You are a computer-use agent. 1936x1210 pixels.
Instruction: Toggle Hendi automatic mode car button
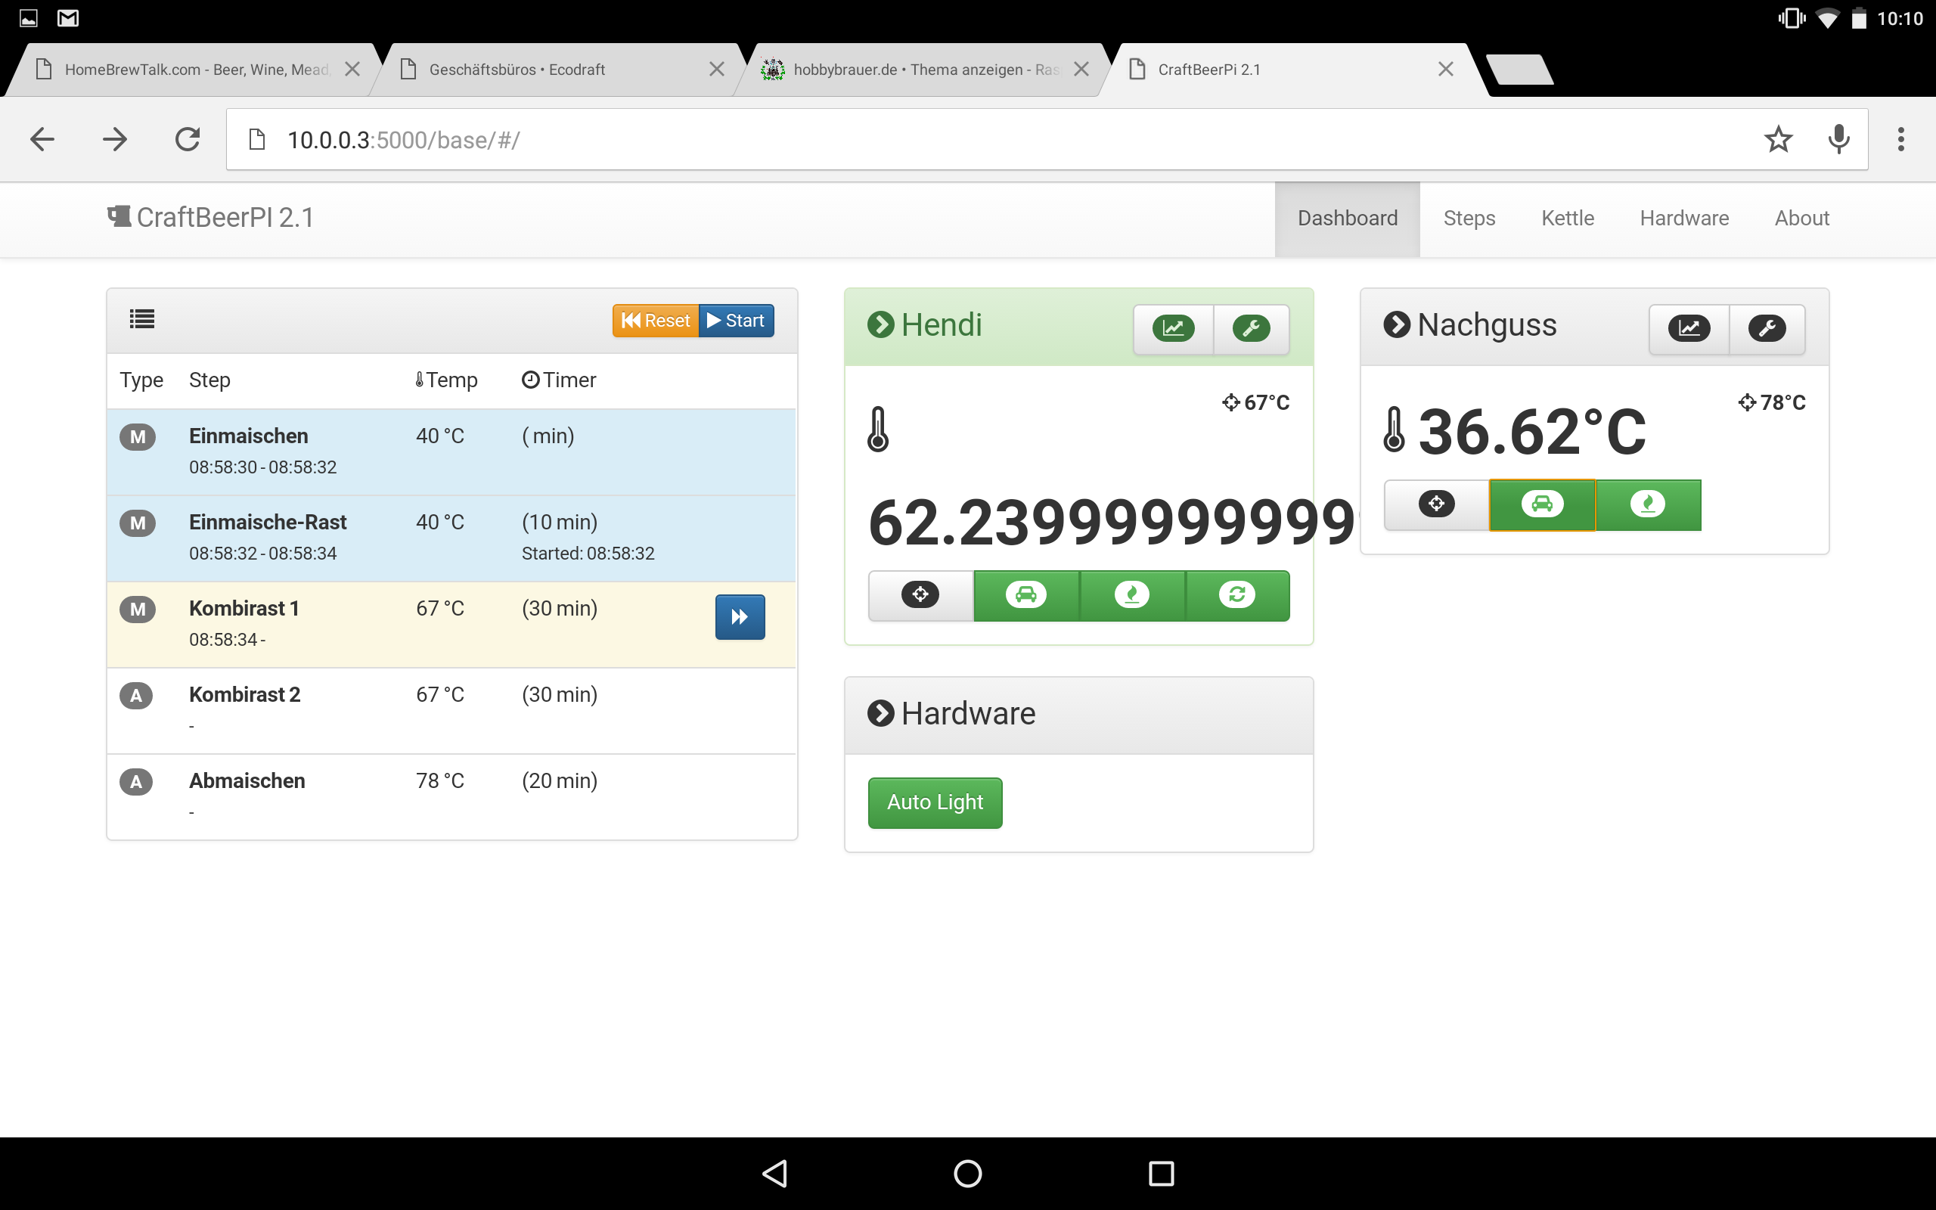pyautogui.click(x=1025, y=594)
